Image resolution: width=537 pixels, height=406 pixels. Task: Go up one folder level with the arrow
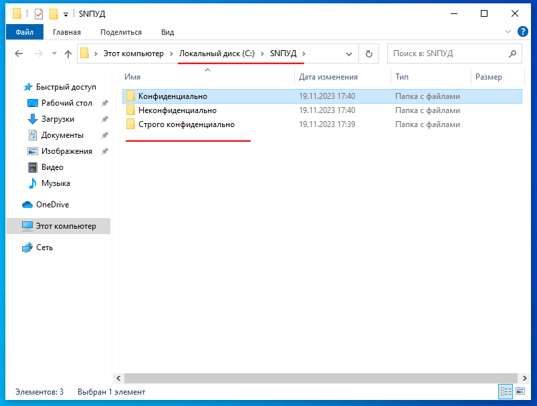pos(68,54)
